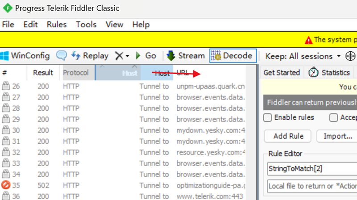Click the Local file to return field

tap(312, 186)
